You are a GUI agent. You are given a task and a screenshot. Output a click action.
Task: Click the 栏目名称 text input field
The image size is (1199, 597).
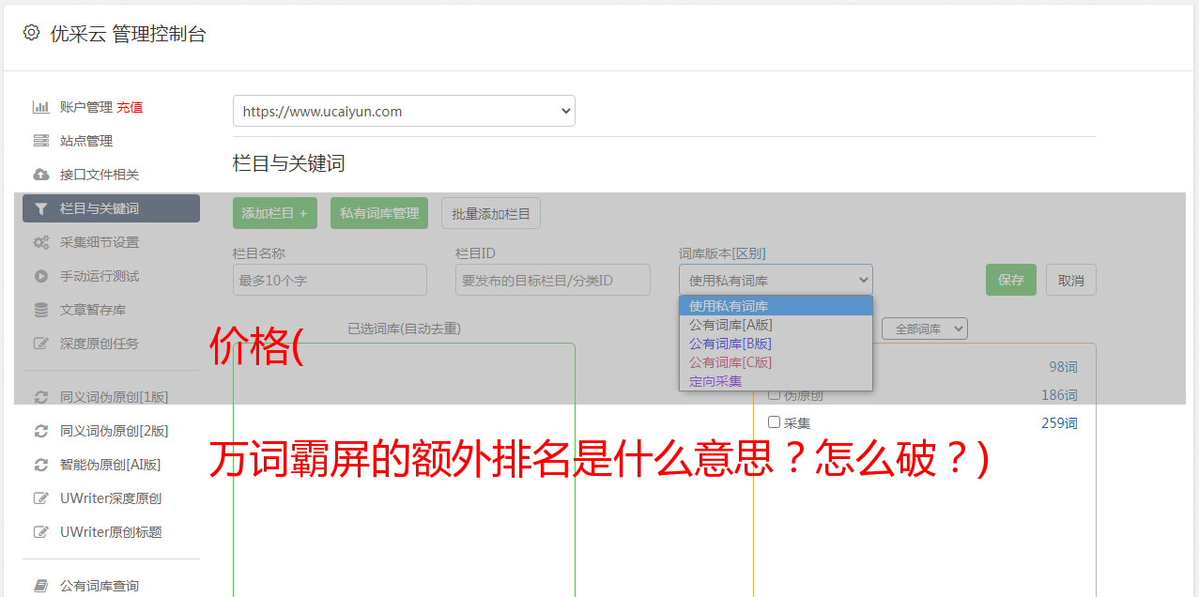pos(330,280)
